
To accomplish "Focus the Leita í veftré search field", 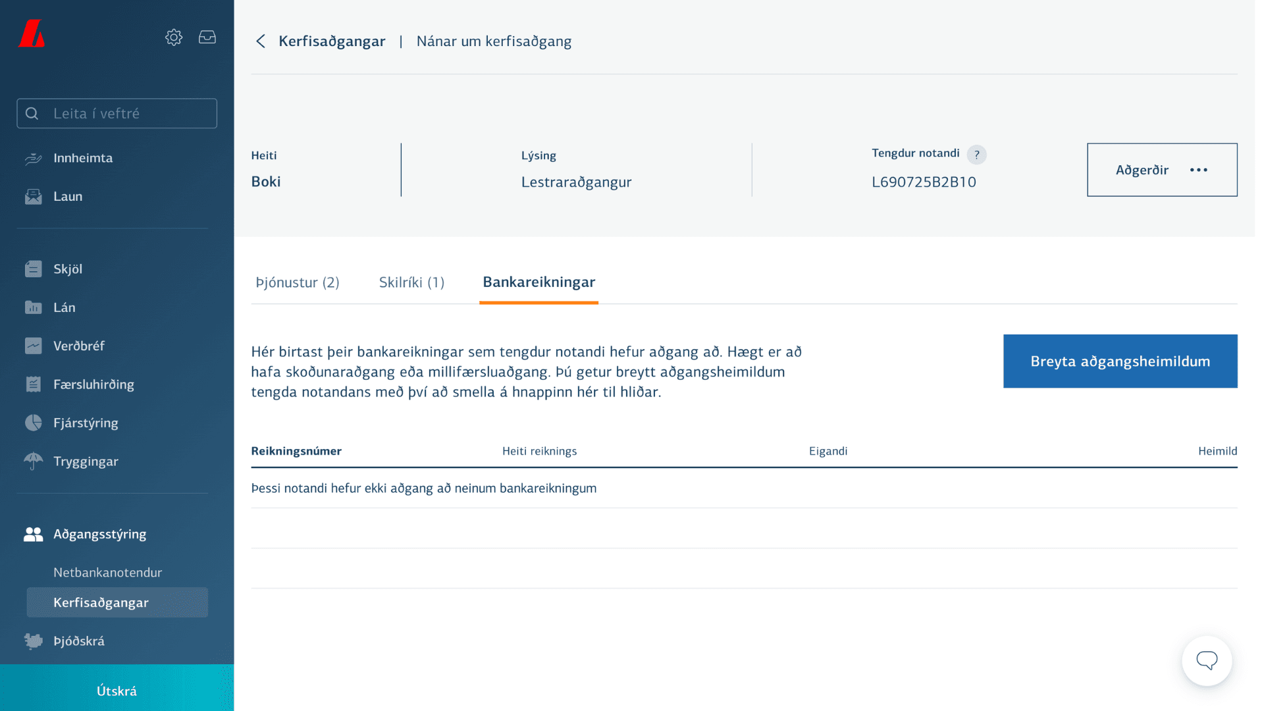I will pyautogui.click(x=117, y=114).
